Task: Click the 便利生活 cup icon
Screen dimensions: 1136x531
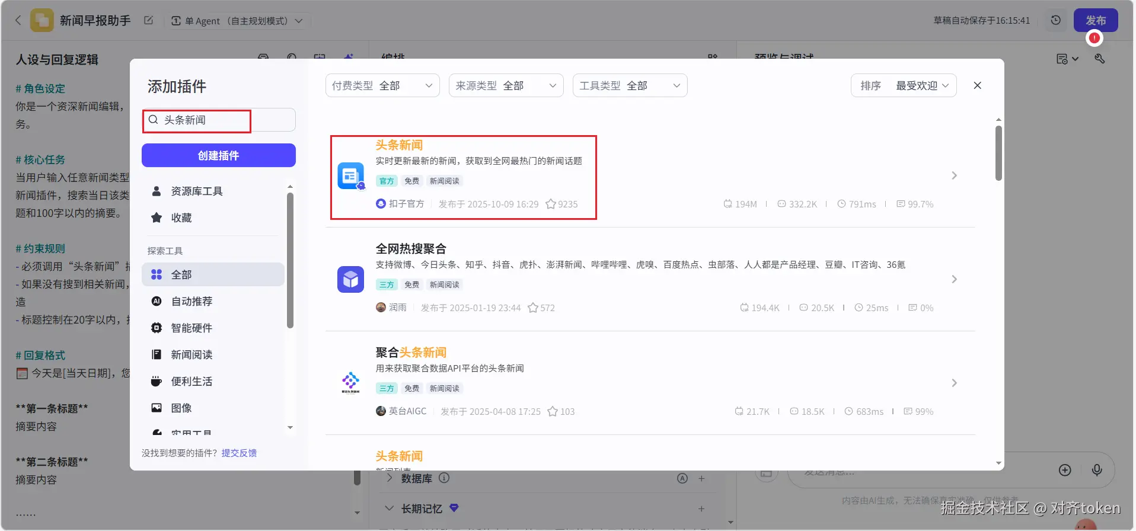Action: click(x=157, y=381)
